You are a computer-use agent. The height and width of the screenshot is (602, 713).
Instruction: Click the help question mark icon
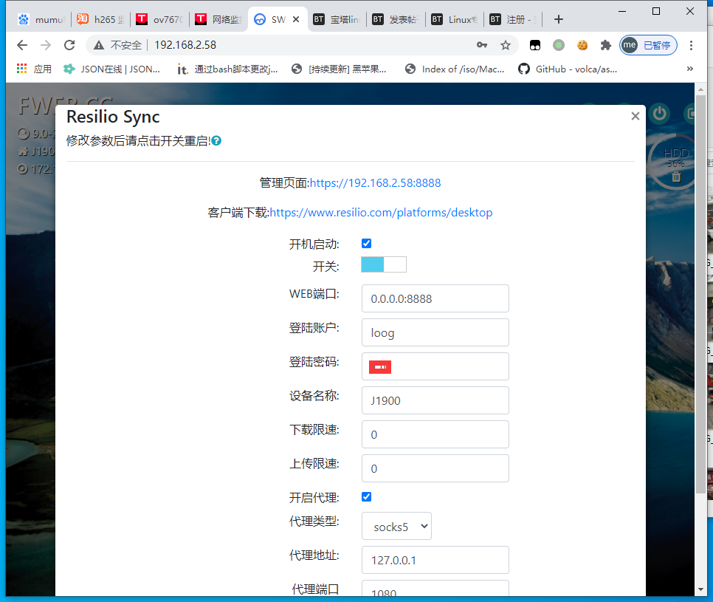click(x=216, y=140)
